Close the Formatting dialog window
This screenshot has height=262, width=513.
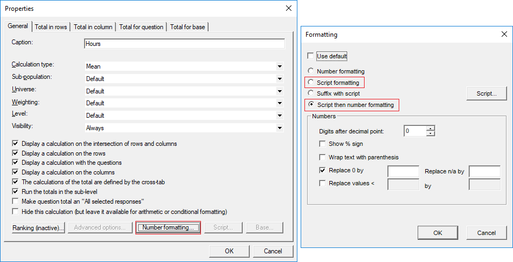click(x=504, y=34)
